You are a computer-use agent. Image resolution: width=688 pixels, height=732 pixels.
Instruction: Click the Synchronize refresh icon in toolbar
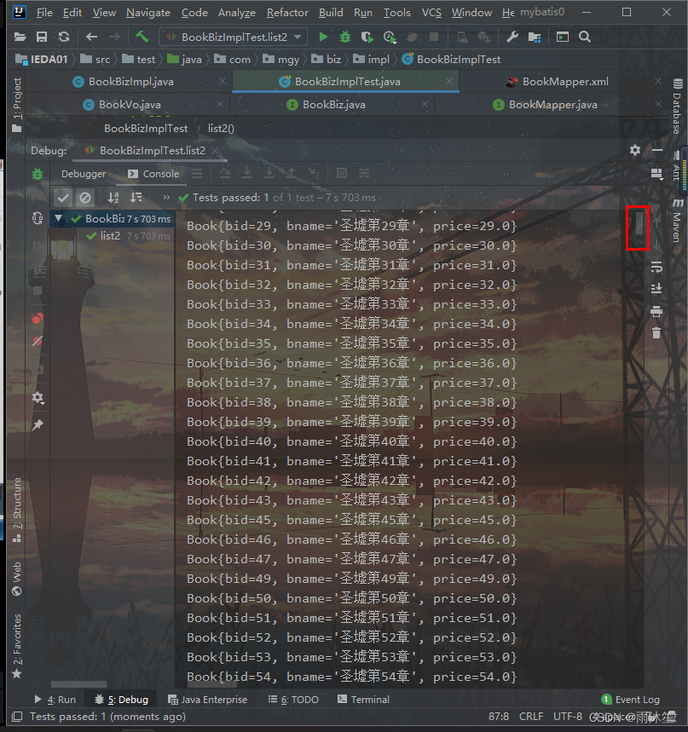point(64,37)
